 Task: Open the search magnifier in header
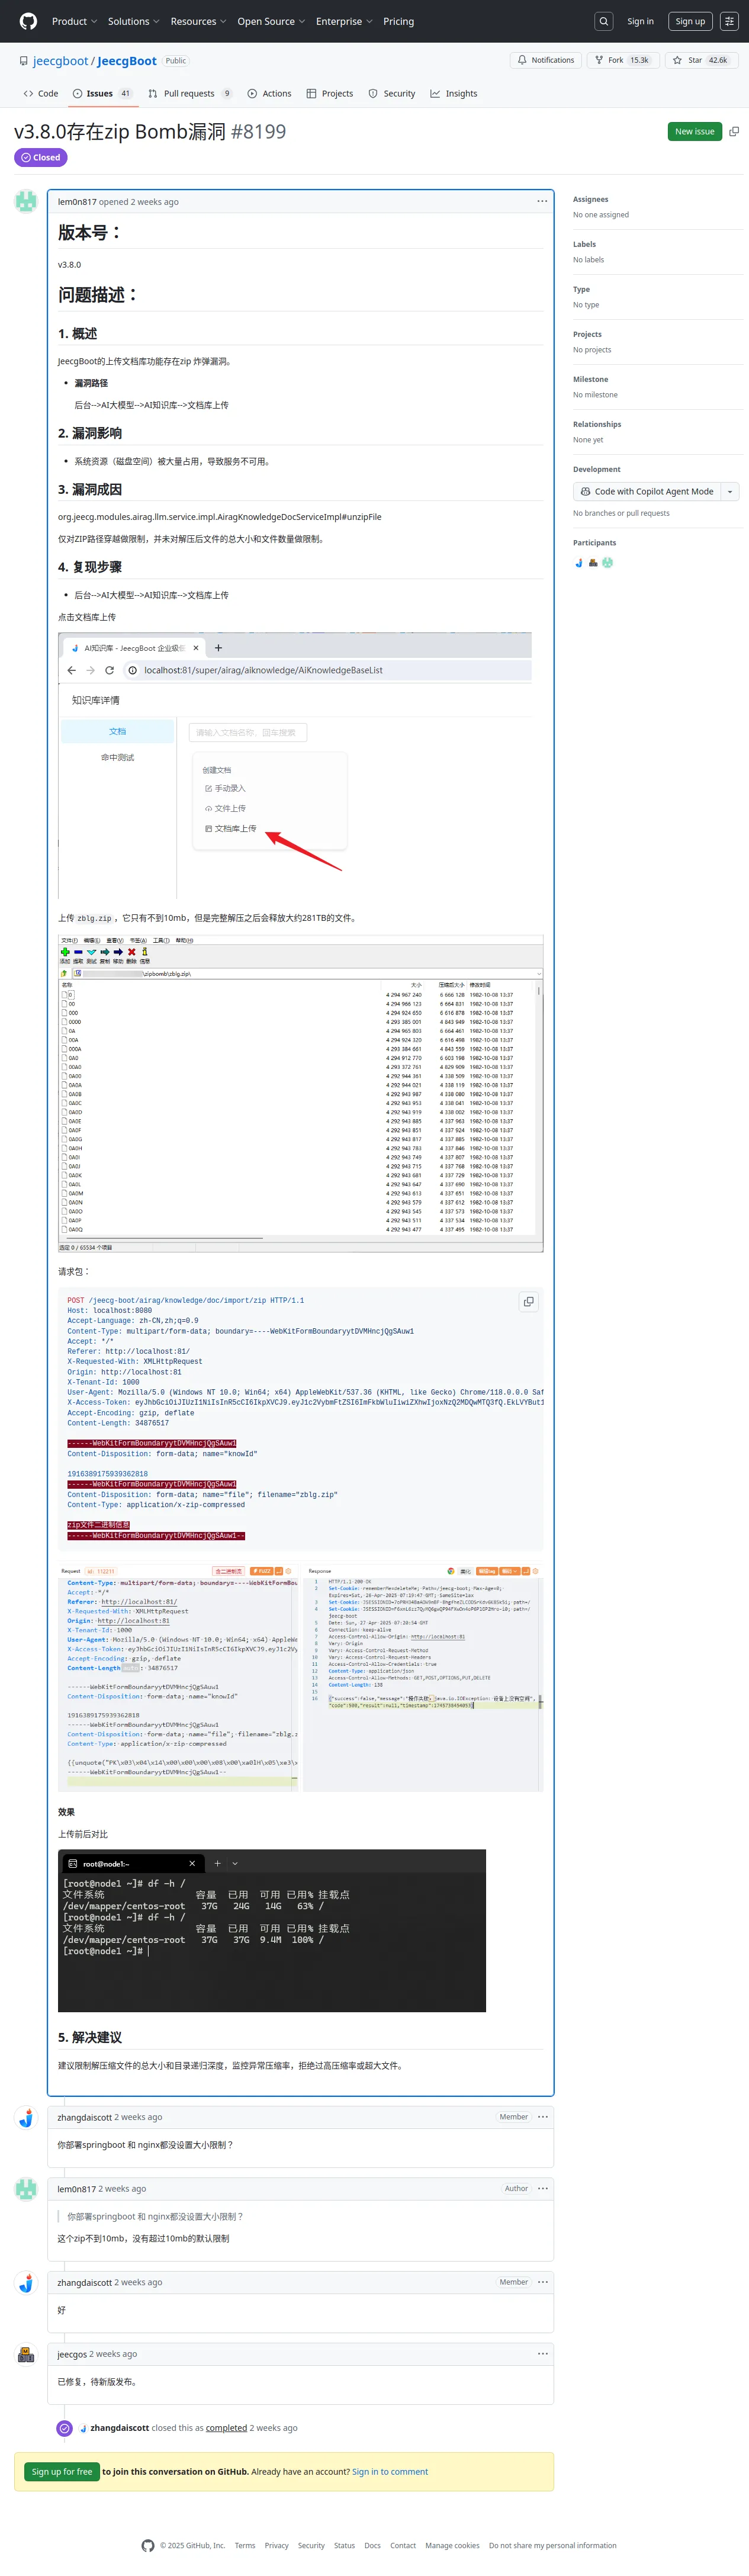click(x=603, y=21)
